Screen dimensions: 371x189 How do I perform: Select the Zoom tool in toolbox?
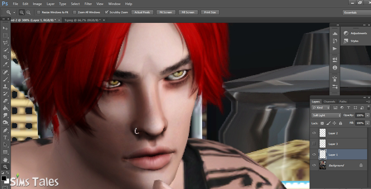5,167
